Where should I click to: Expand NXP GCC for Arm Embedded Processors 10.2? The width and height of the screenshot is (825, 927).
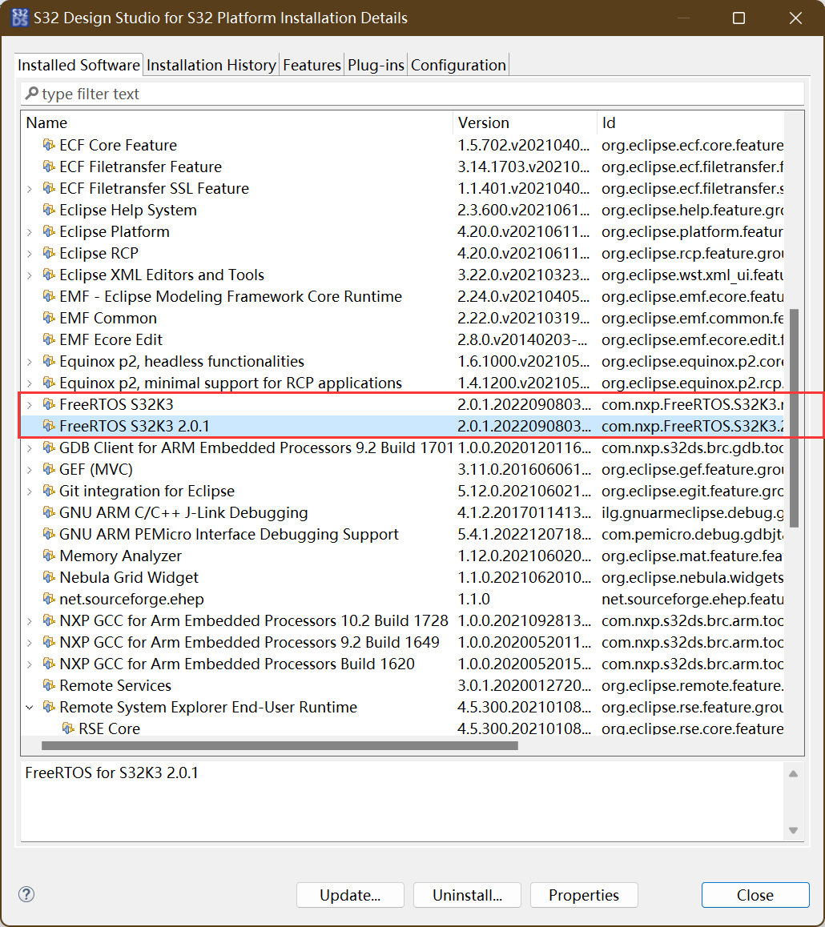[30, 620]
